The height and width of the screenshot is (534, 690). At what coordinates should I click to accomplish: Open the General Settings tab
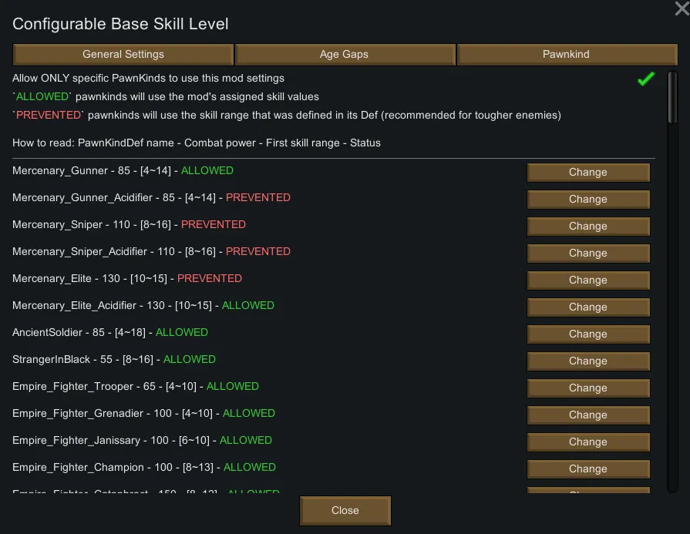[123, 55]
